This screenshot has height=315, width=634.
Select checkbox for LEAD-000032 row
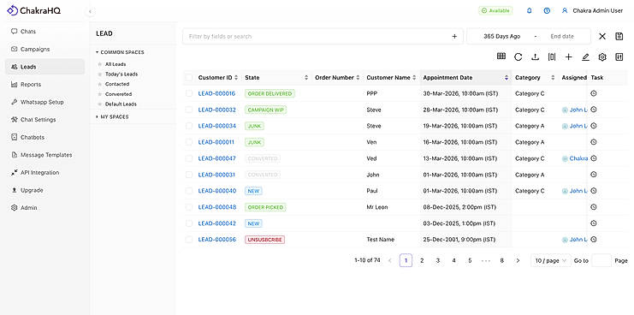pos(189,110)
